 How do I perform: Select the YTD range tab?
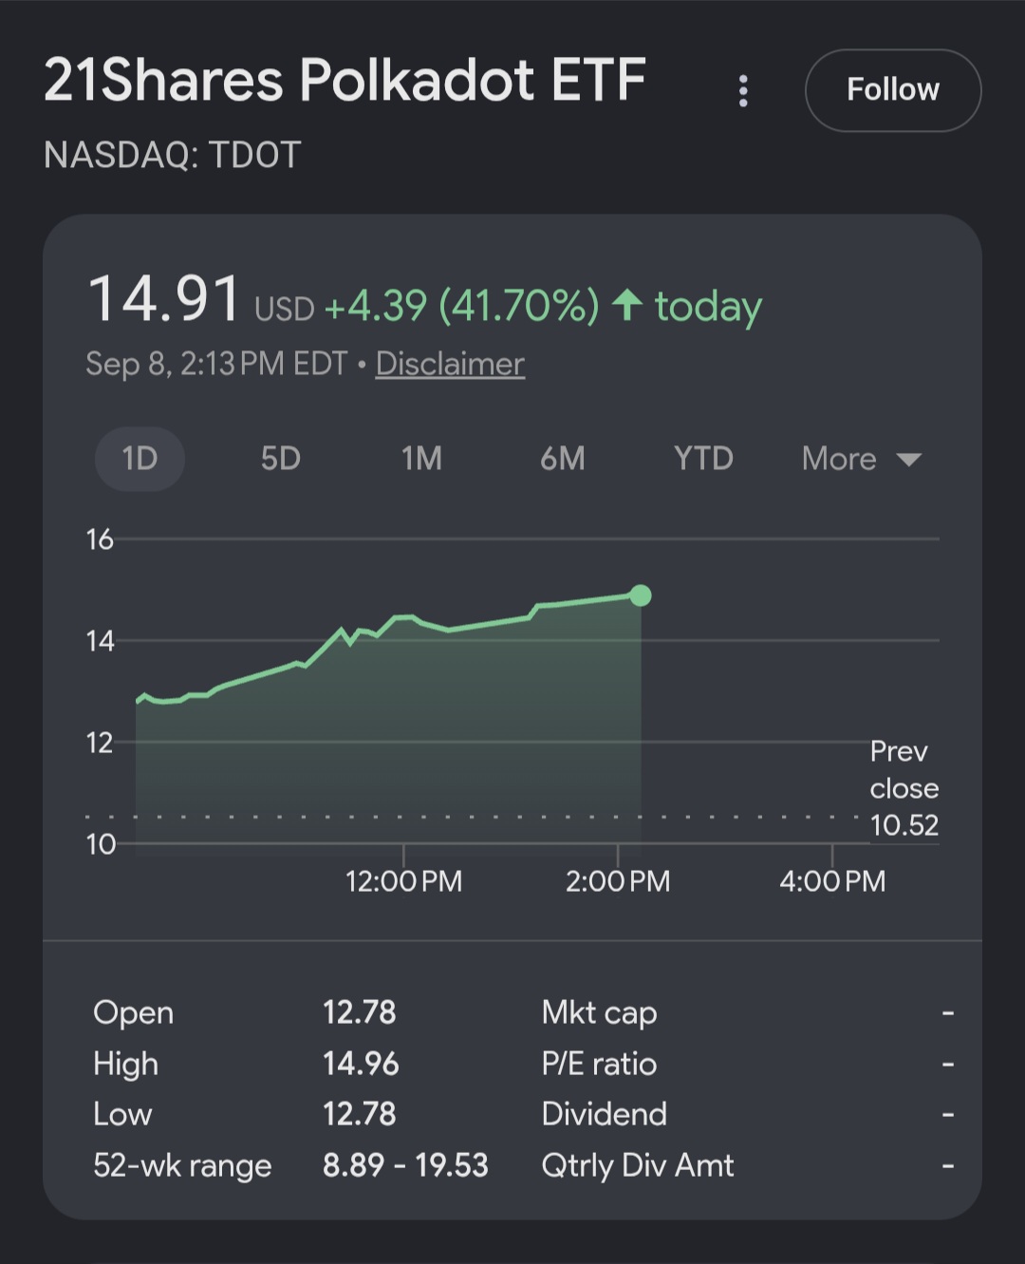703,459
